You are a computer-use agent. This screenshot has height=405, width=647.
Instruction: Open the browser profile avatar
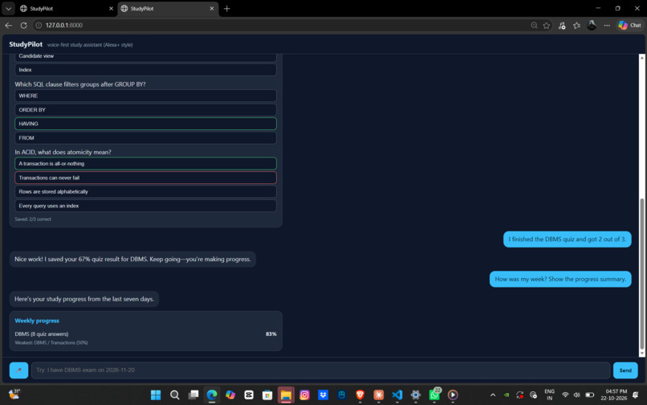[x=592, y=25]
